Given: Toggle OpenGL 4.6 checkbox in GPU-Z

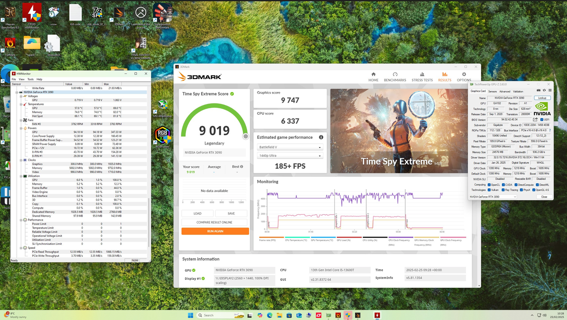Looking at the screenshot, I should pyautogui.click(x=534, y=190).
